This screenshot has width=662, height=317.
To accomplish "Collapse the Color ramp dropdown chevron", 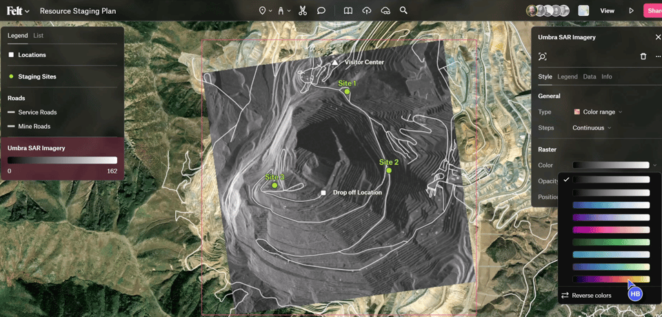I will pyautogui.click(x=655, y=165).
